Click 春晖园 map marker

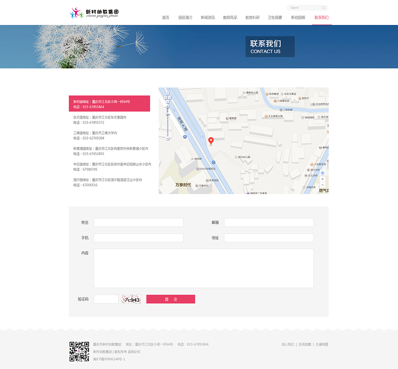pos(227,118)
